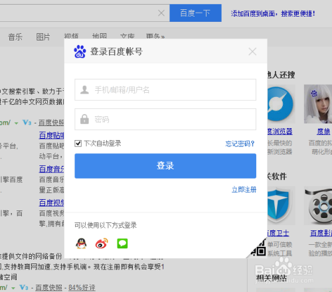Open the film reel player icon
Viewport: 332px width, 292px height.
(x=318, y=206)
